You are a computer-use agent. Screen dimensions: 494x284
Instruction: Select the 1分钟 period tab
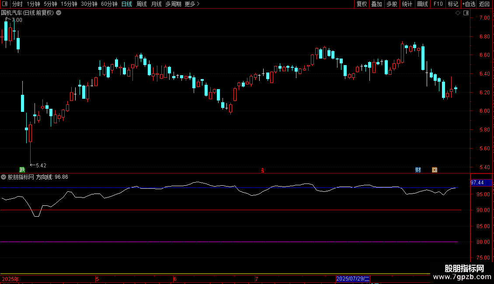tap(33, 4)
